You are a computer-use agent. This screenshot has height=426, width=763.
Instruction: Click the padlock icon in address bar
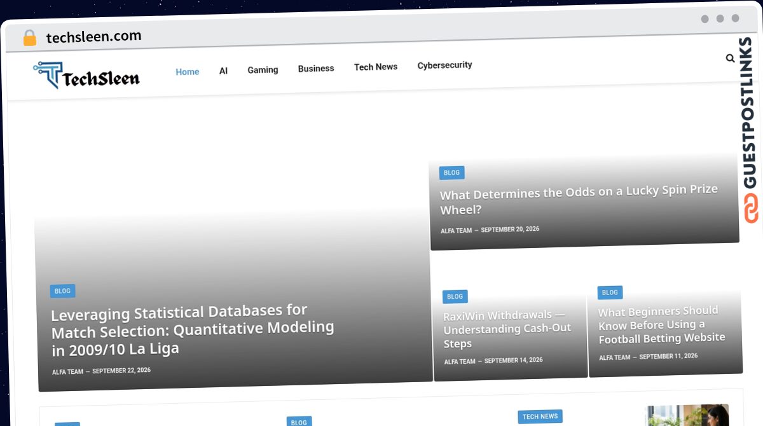pos(30,38)
